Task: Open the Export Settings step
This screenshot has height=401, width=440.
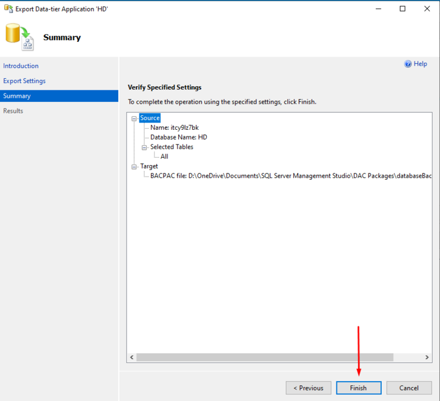Action: 24,81
